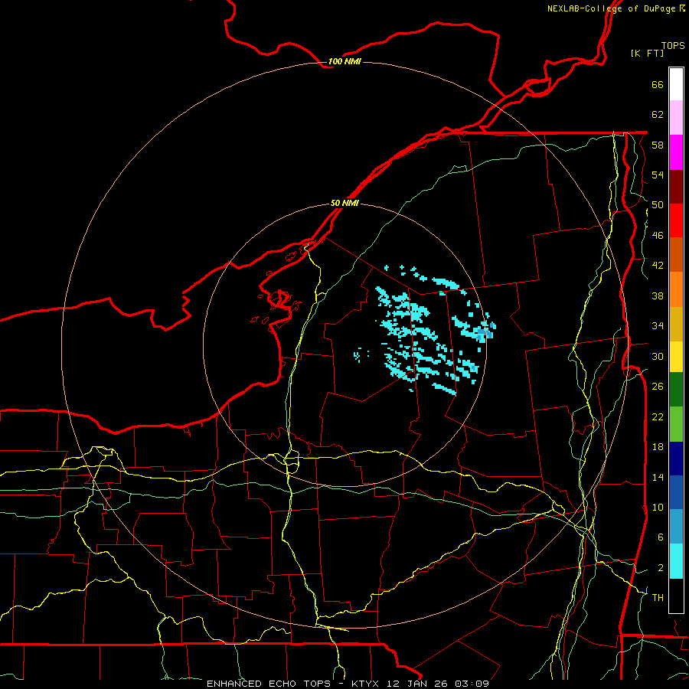689x689 pixels.
Task: Click the navy blue legend swatch
Action: coord(676,459)
